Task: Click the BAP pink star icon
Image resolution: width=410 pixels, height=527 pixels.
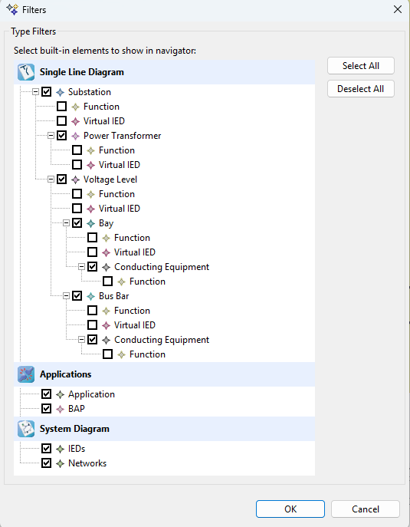Action: (60, 409)
